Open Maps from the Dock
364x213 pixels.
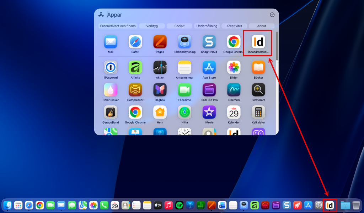coord(82,205)
